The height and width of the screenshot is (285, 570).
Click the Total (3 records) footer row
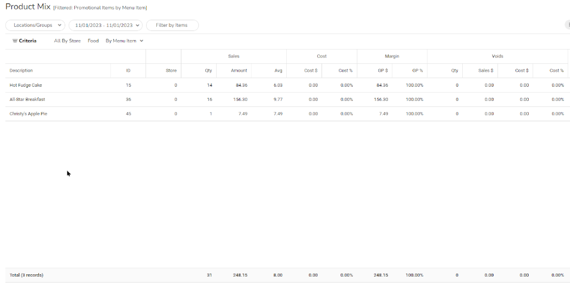click(x=26, y=275)
